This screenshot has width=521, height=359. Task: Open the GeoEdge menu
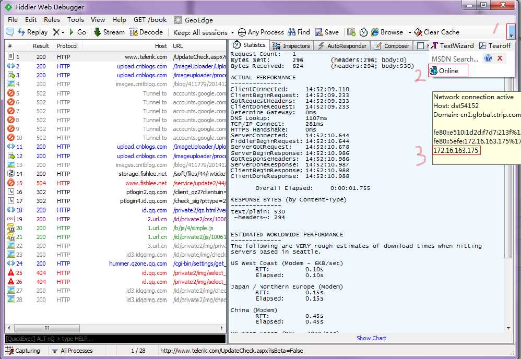tap(193, 20)
